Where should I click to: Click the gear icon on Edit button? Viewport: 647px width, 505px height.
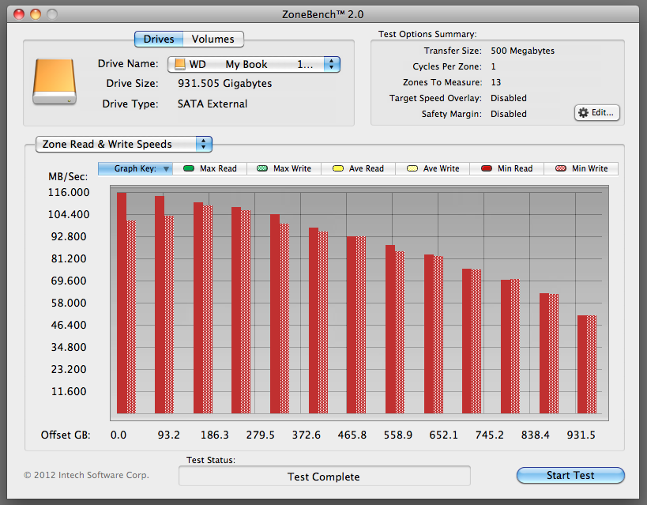[x=583, y=113]
